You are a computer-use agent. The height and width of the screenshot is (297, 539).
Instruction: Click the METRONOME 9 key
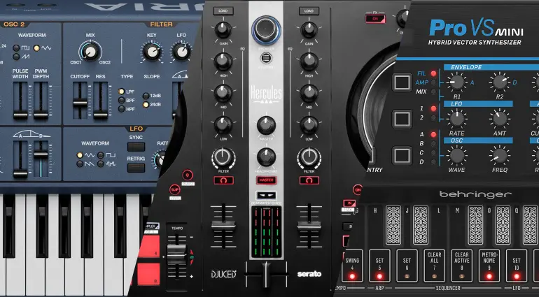tap(489, 266)
